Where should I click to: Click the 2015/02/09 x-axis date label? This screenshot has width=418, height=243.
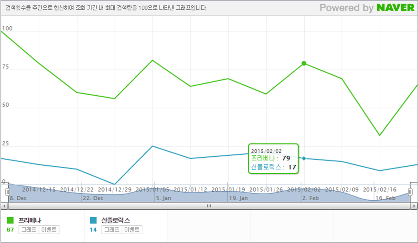click(x=342, y=189)
